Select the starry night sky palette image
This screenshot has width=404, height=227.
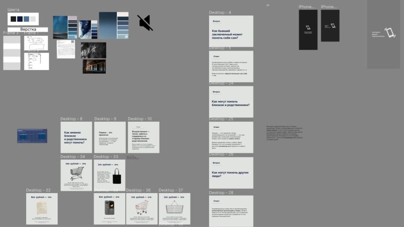[65, 28]
